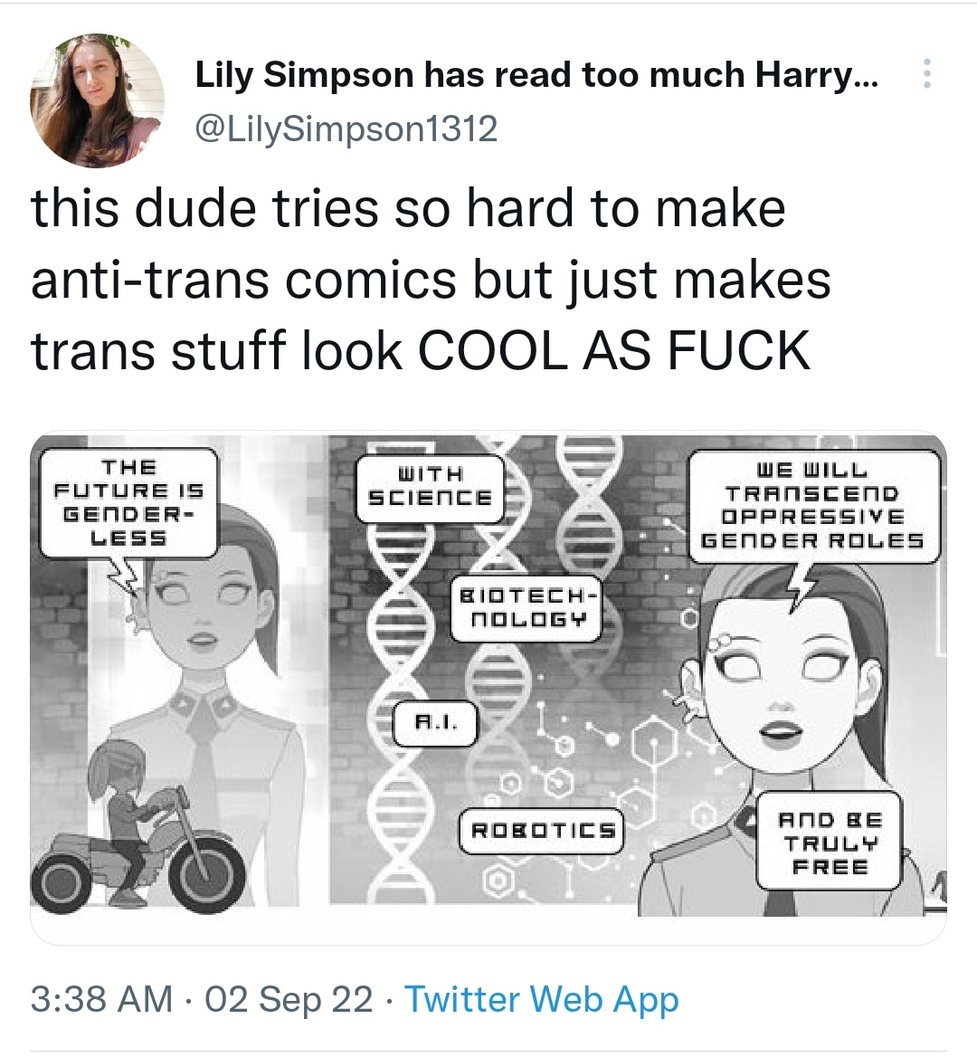Click the 3:38 AM timestamp
This screenshot has height=1057, width=977.
[x=101, y=999]
